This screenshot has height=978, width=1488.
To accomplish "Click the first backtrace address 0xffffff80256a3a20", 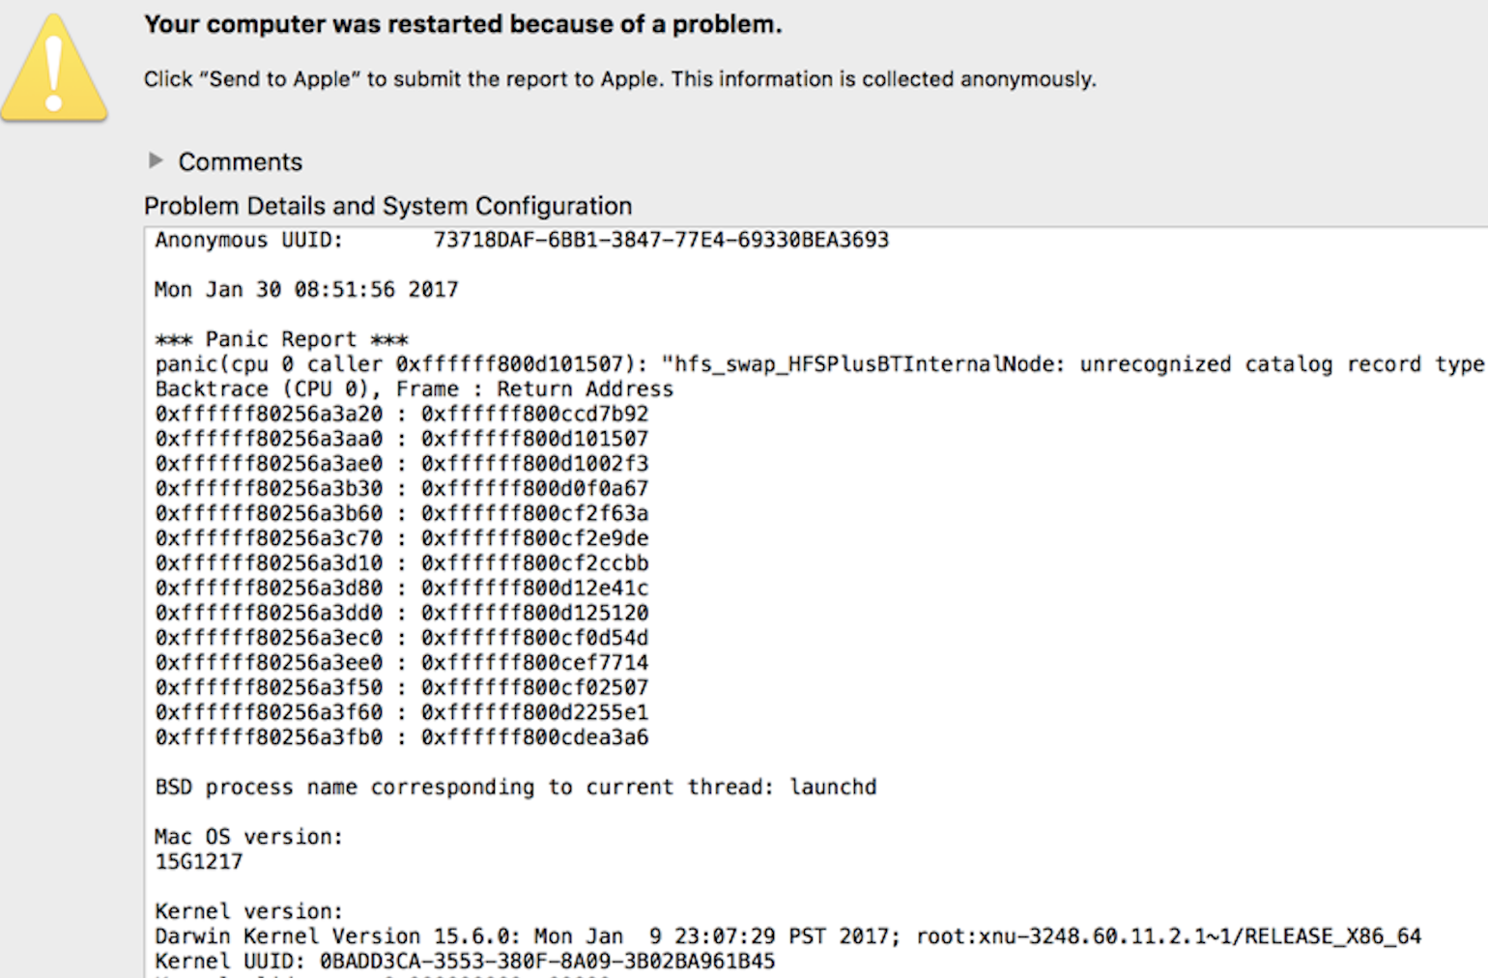I will click(x=269, y=414).
